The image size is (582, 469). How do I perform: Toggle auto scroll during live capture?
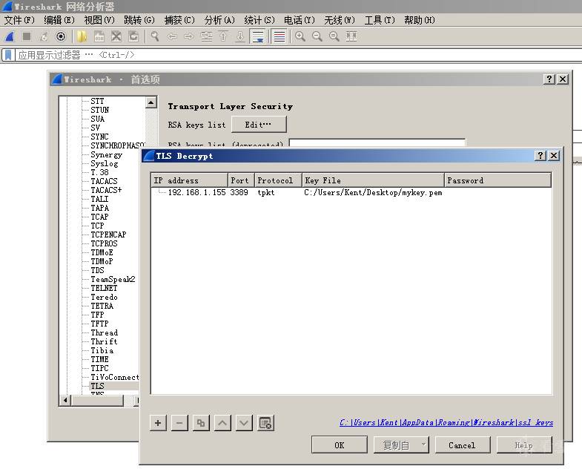coord(258,36)
